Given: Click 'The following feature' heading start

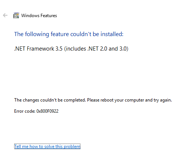Looking at the screenshot, I should (x=41, y=34).
